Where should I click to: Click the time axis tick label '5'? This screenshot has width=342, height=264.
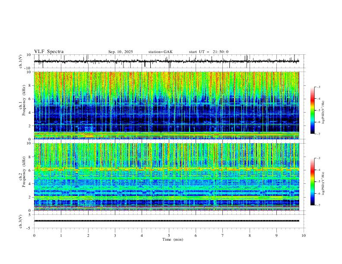coord(169,236)
